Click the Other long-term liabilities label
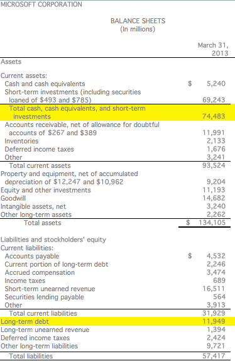This screenshot has width=235, height=361. [40, 346]
